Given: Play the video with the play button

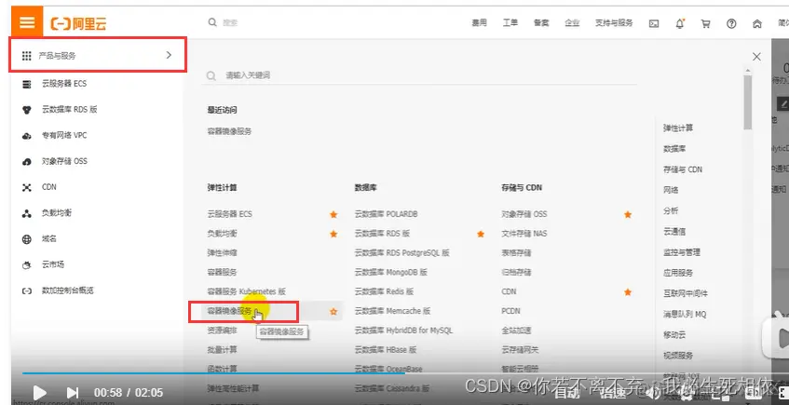Looking at the screenshot, I should click(39, 392).
